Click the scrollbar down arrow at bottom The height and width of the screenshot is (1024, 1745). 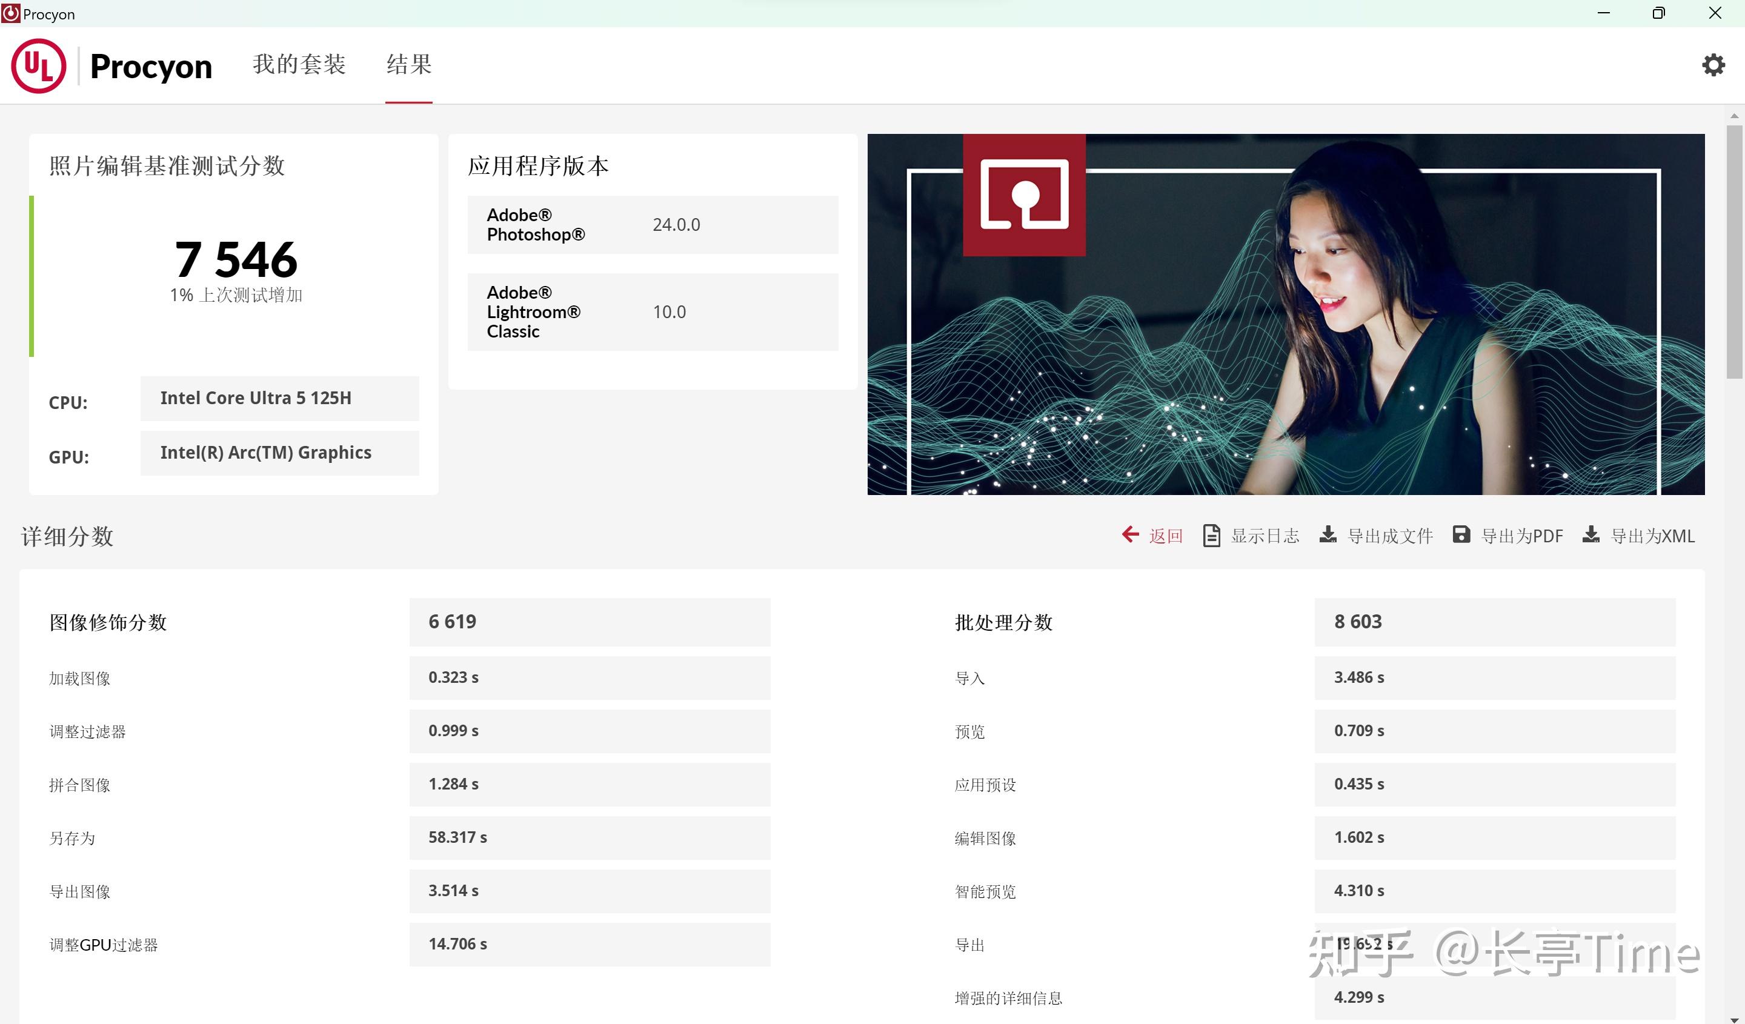(x=1734, y=1019)
